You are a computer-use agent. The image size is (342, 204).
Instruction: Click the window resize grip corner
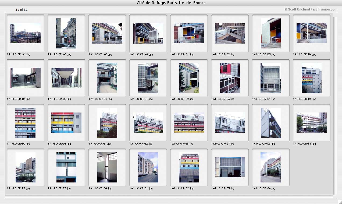(340, 202)
